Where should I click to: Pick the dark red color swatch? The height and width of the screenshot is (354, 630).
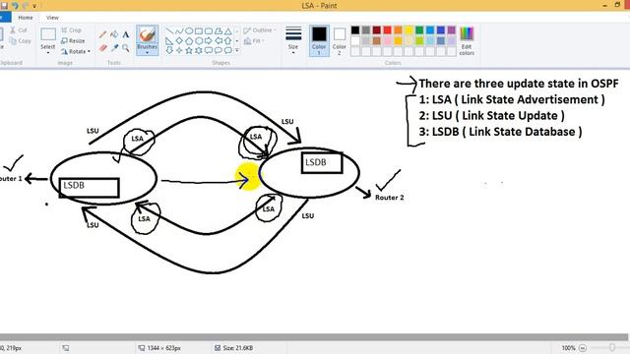click(x=376, y=30)
